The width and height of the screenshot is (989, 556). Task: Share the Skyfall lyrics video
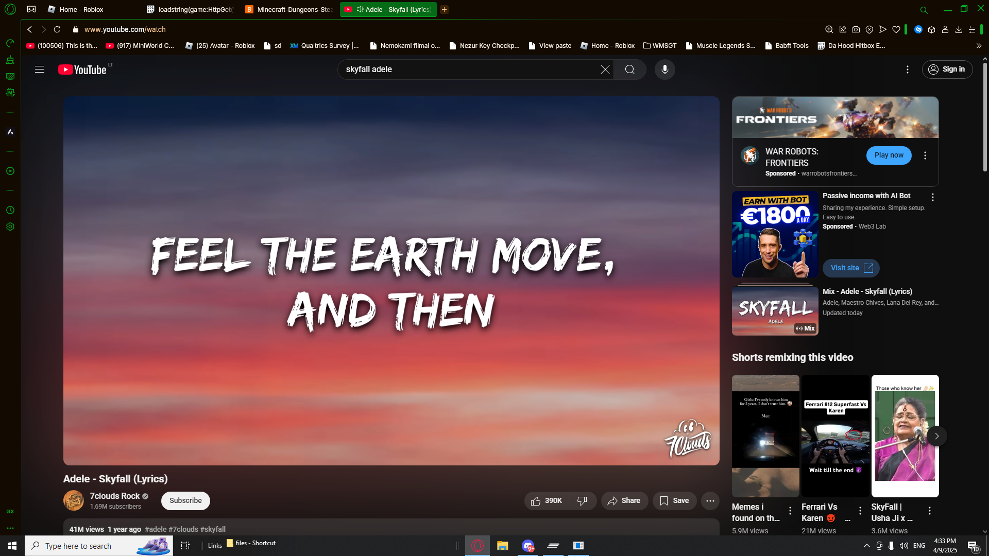click(624, 501)
